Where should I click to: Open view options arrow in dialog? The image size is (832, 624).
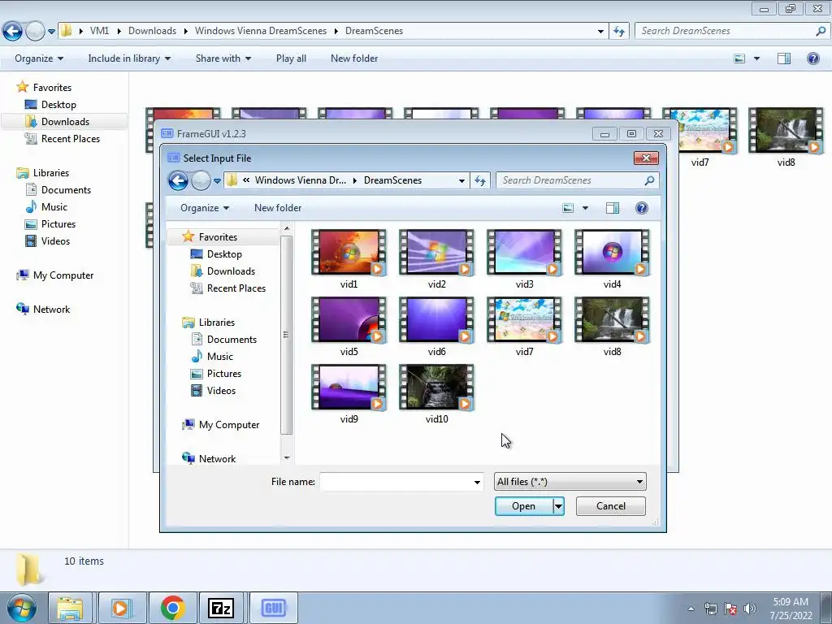click(x=585, y=208)
